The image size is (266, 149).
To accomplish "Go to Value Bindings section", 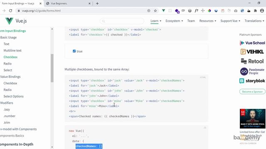I will [x=10, y=77].
